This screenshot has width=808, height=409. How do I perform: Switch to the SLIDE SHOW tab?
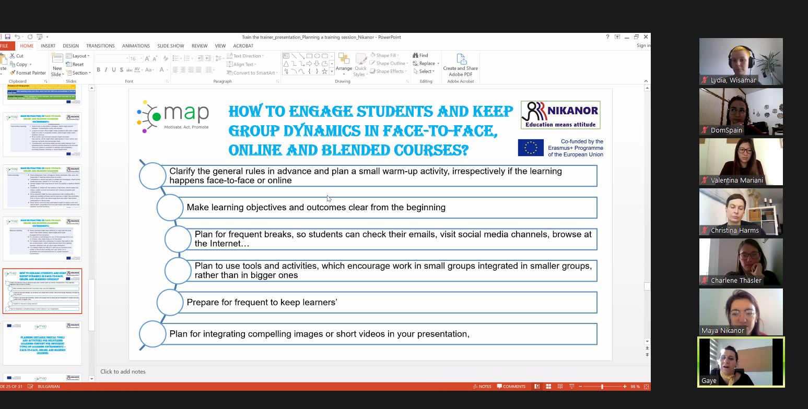(170, 46)
